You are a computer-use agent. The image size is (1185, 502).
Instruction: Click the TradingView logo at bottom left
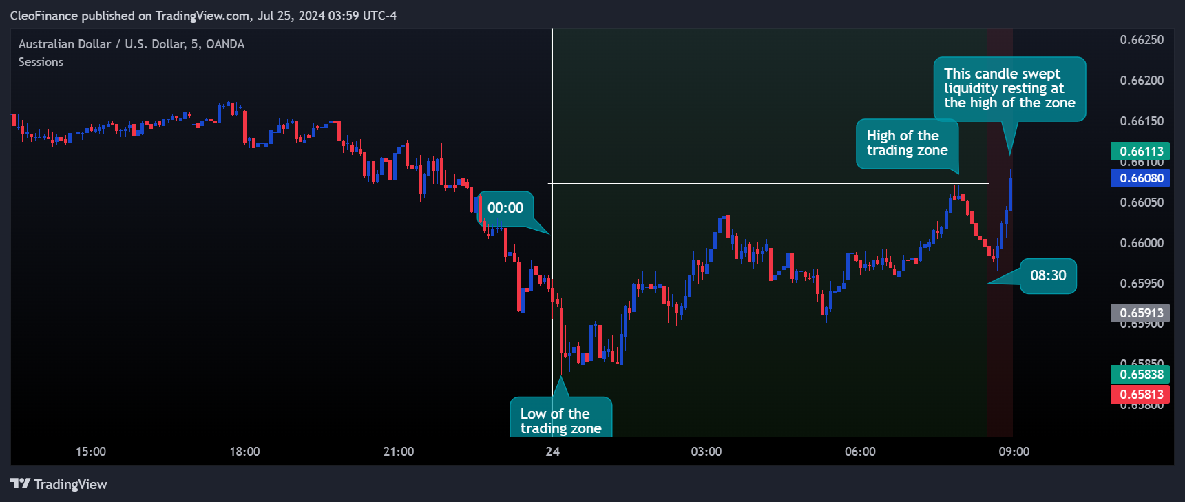click(x=59, y=484)
